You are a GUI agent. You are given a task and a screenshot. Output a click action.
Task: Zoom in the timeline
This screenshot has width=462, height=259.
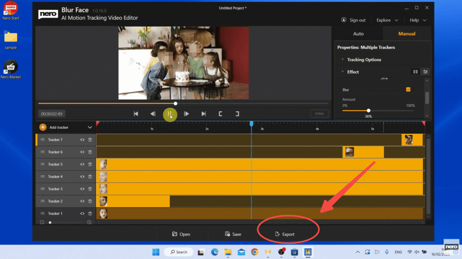[x=89, y=222]
